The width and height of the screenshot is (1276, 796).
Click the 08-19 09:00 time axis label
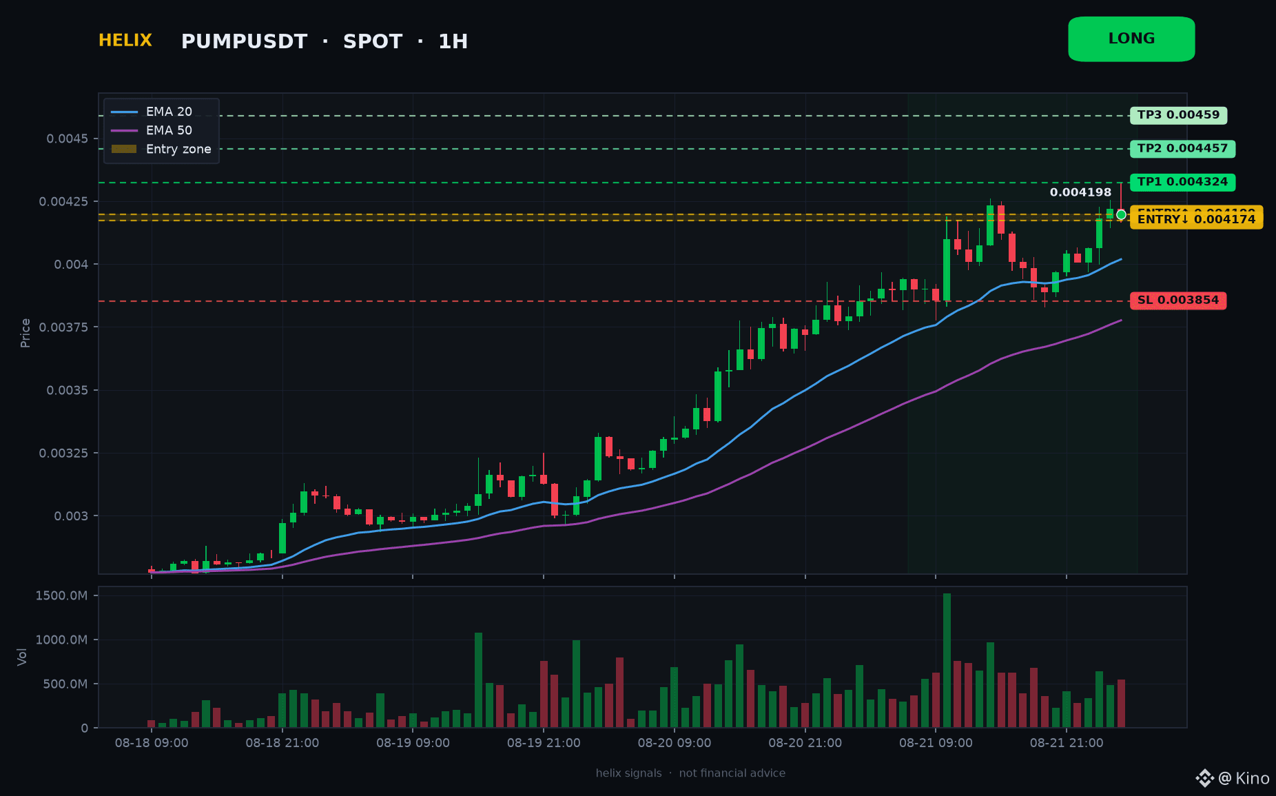(413, 743)
